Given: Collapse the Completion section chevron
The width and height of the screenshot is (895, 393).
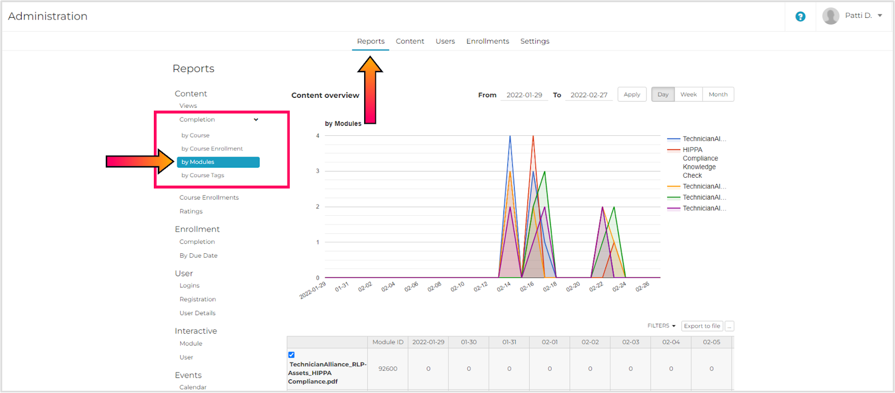Looking at the screenshot, I should (256, 120).
